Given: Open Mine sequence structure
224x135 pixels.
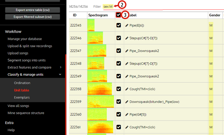Looking at the screenshot, I should pos(26,113).
